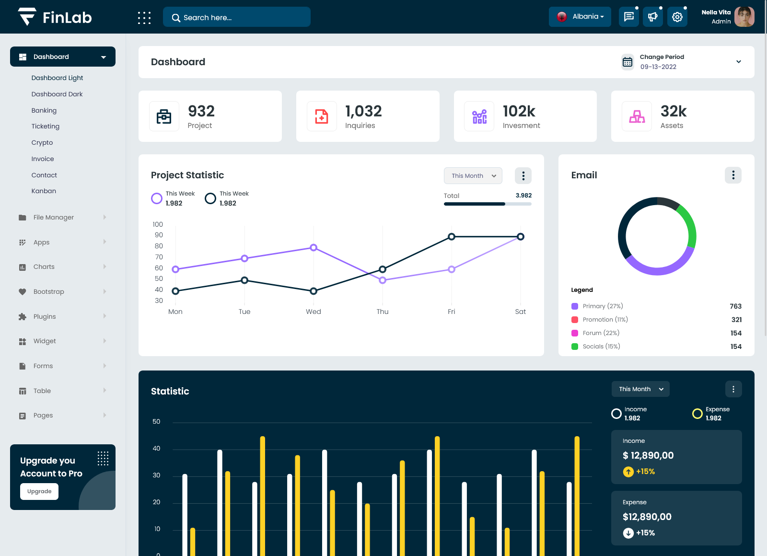Viewport: 767px width, 556px height.
Task: Toggle the Income series legend marker
Action: tap(616, 414)
